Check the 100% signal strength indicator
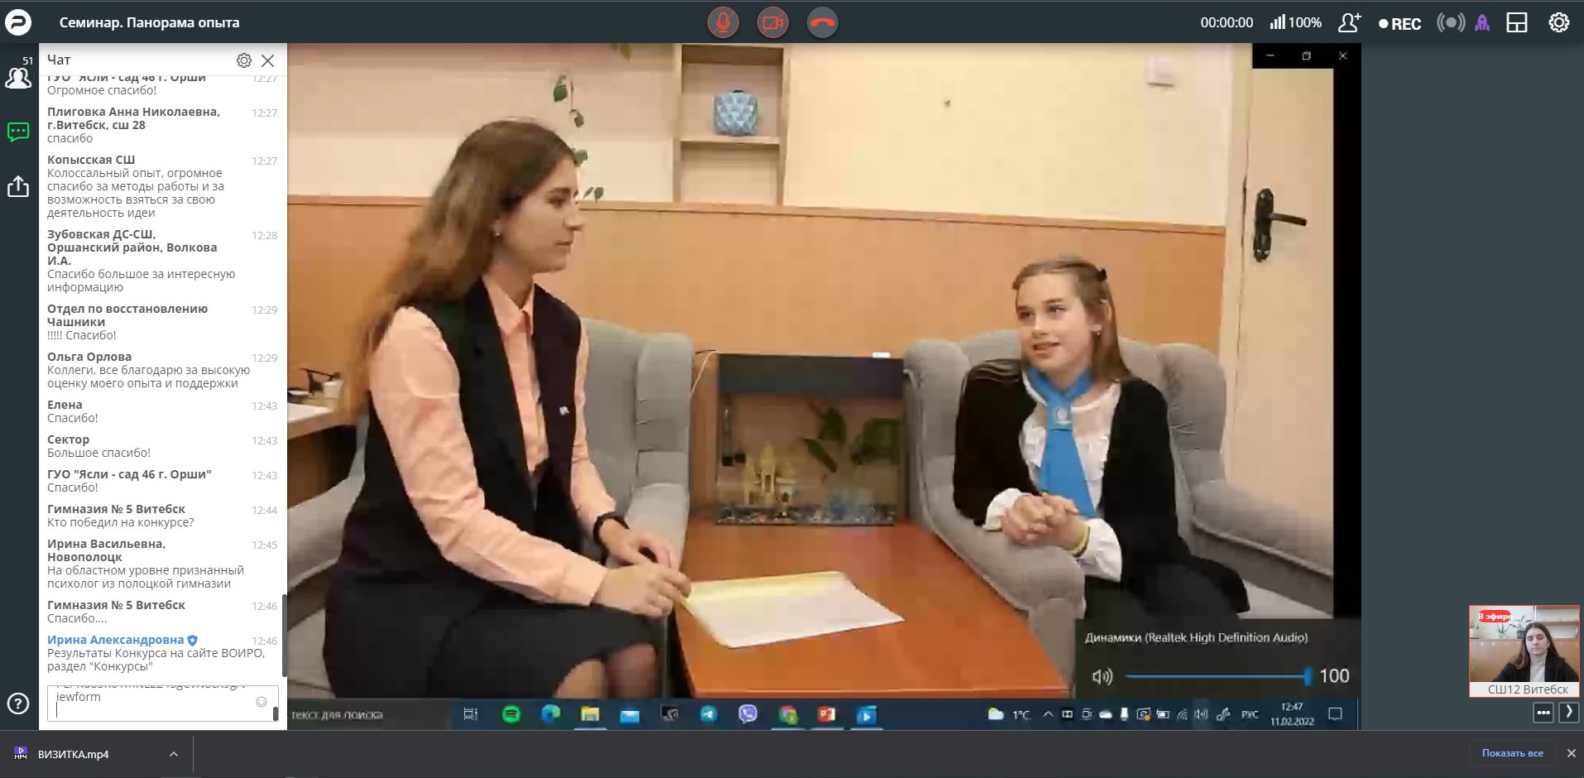Image resolution: width=1584 pixels, height=778 pixels. 1295,22
